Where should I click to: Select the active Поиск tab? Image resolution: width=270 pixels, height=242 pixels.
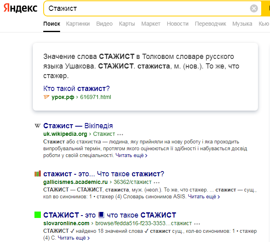pyautogui.click(x=52, y=24)
